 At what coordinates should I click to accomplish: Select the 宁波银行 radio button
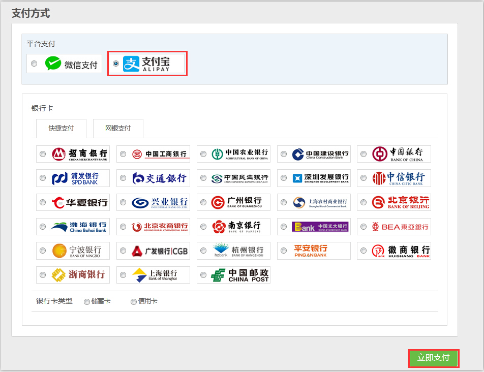[43, 251]
